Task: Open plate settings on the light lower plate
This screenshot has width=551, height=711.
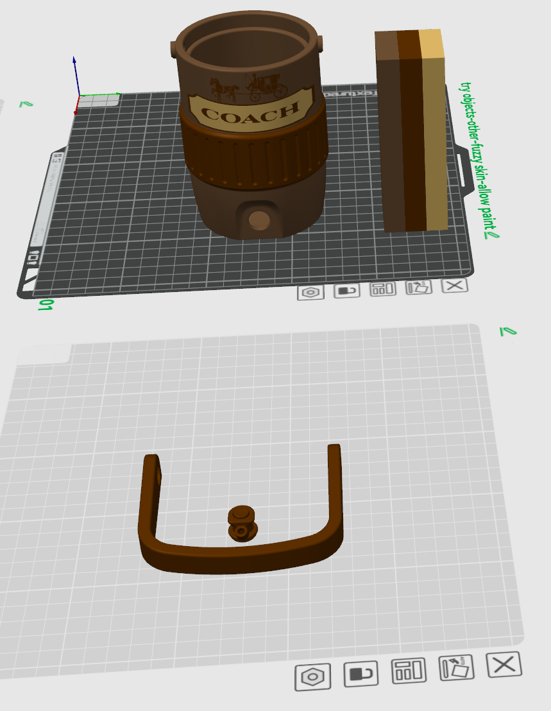Action: [x=312, y=678]
